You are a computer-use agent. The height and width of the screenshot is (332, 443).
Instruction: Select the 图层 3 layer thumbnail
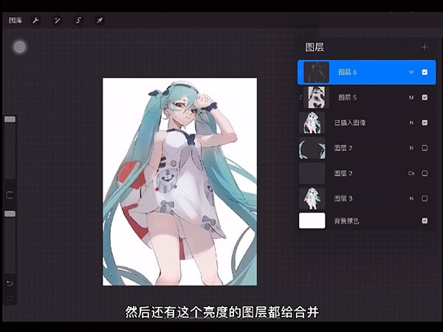312,198
